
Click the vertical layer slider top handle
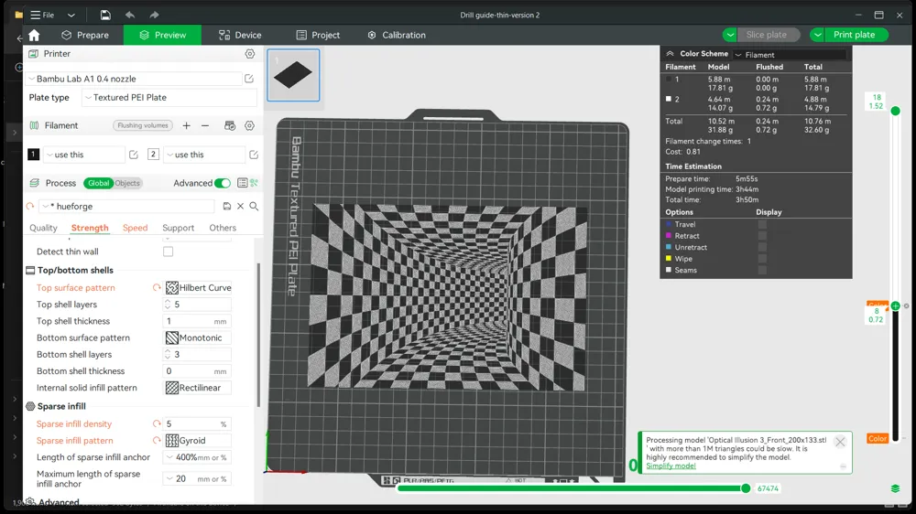click(x=895, y=111)
